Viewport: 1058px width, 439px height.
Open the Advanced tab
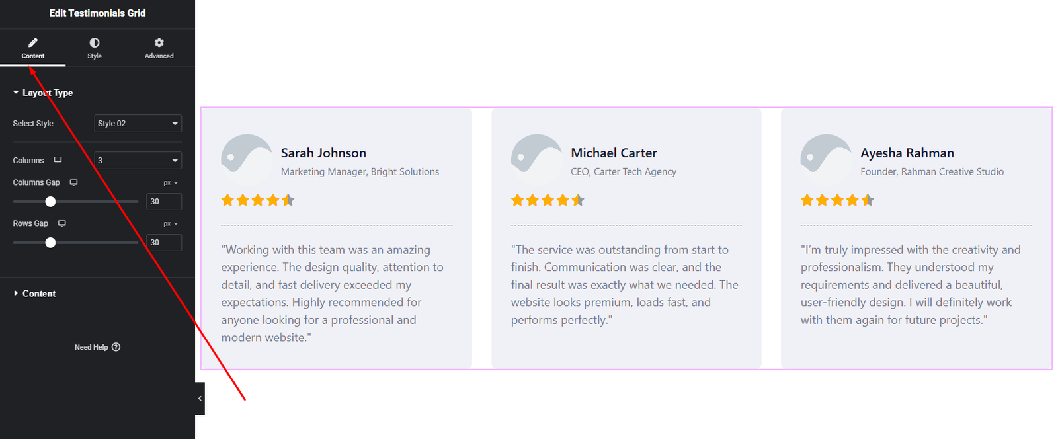(x=159, y=48)
